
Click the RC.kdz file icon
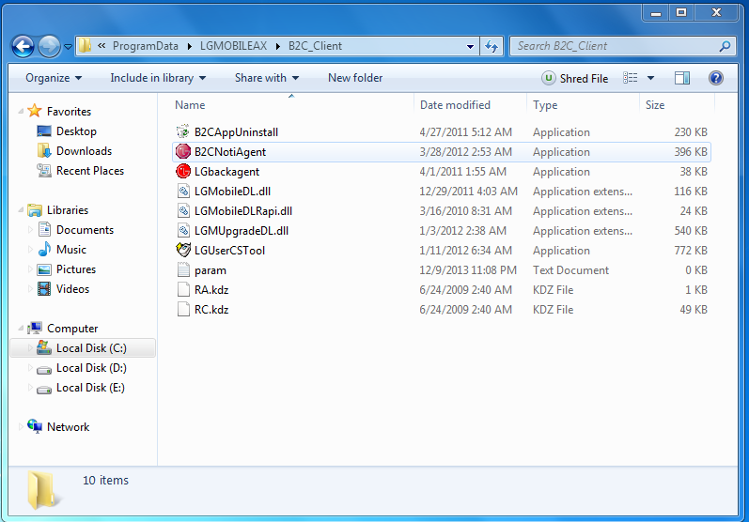[183, 309]
